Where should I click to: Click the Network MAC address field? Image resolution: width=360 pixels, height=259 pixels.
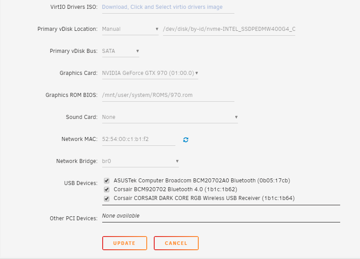(x=139, y=139)
